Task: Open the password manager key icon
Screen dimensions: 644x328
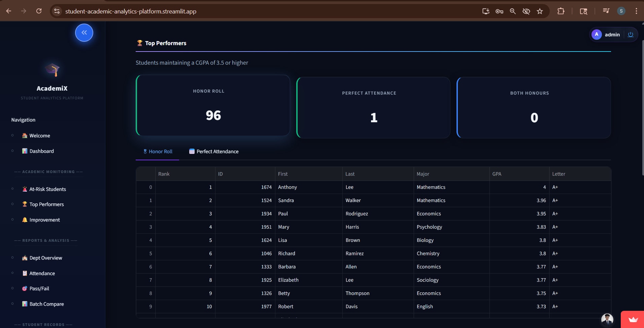Action: coord(499,11)
